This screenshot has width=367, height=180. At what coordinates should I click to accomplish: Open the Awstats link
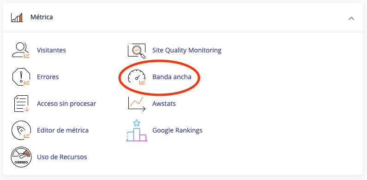(164, 104)
